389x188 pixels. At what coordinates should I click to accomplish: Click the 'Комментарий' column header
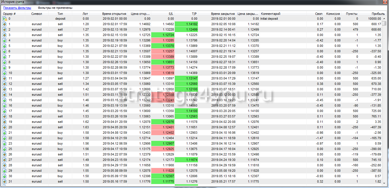click(x=271, y=14)
